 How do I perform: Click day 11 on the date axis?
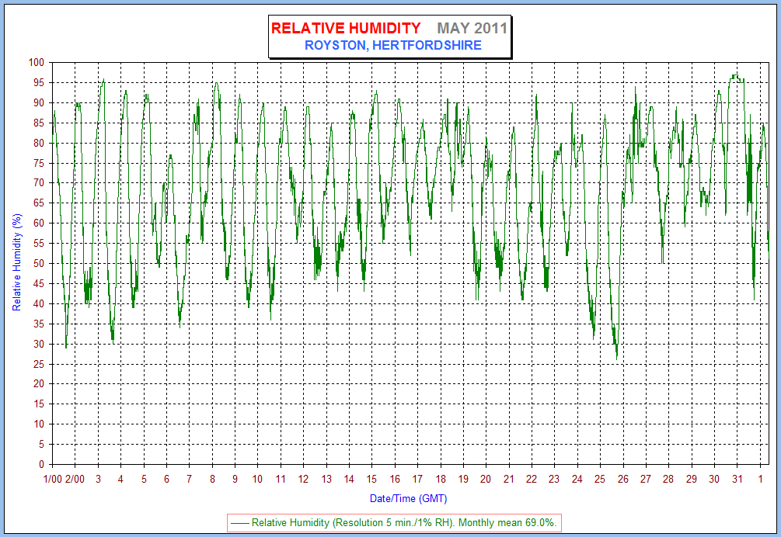280,479
